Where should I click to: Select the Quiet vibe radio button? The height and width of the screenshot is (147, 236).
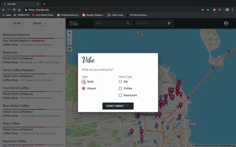tap(83, 82)
